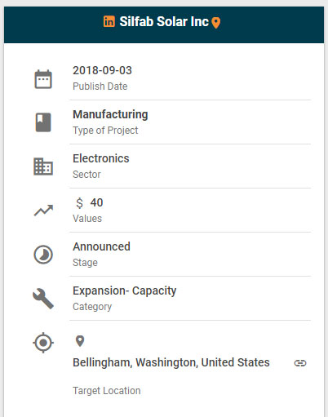
Task: Open the LinkedIn icon beside Silfab Solar
Action: coord(109,21)
